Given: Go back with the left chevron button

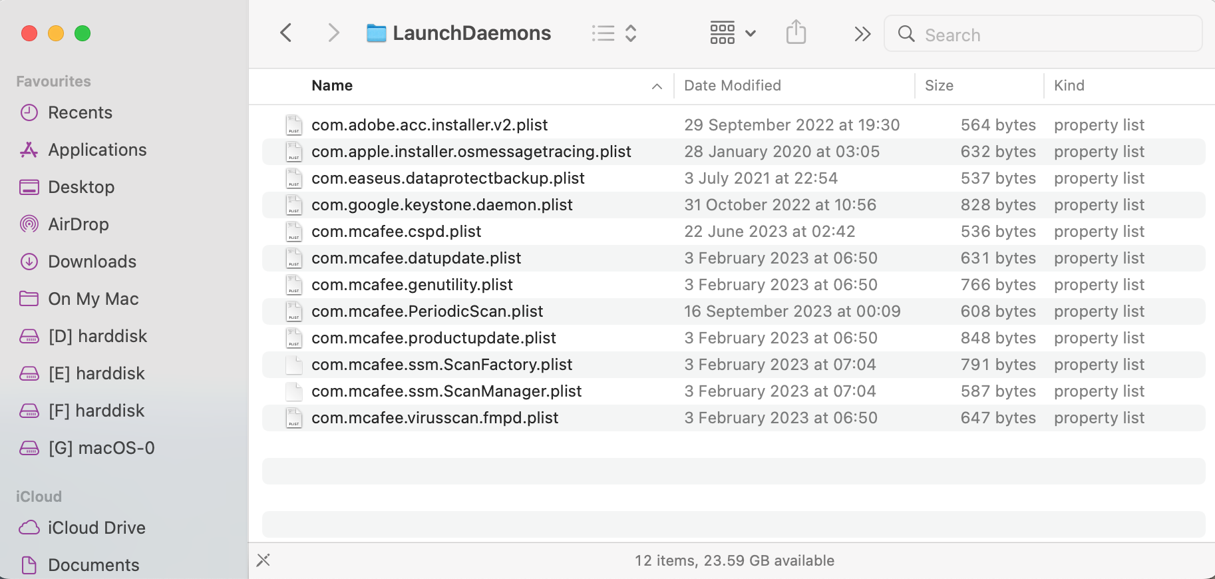Looking at the screenshot, I should [x=286, y=33].
